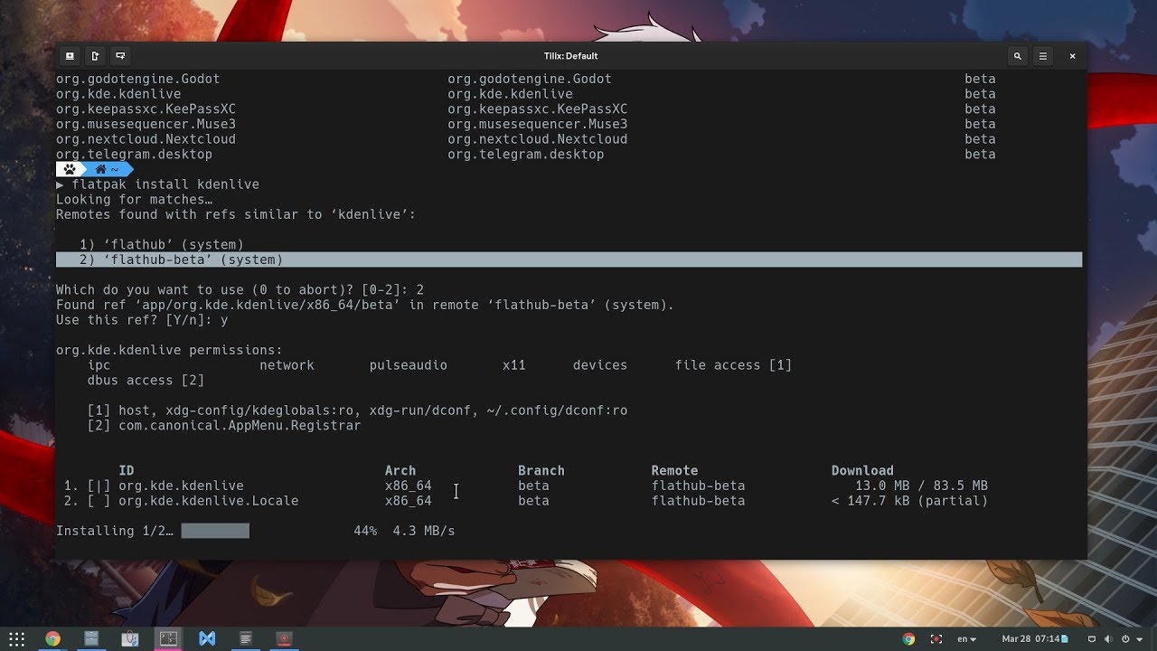Click '< 147.7 kB (partial)' download size
The height and width of the screenshot is (651, 1157).
[909, 501]
